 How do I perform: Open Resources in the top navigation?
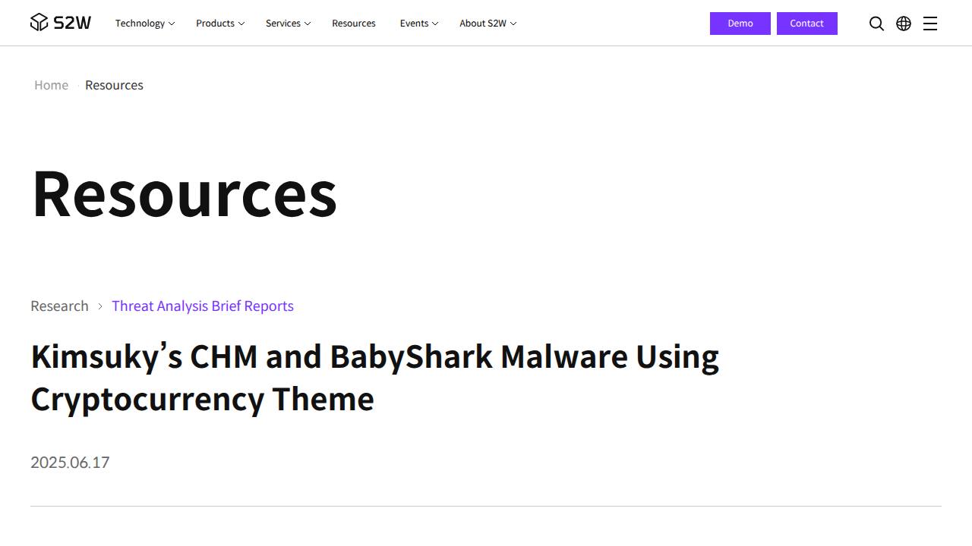click(354, 24)
